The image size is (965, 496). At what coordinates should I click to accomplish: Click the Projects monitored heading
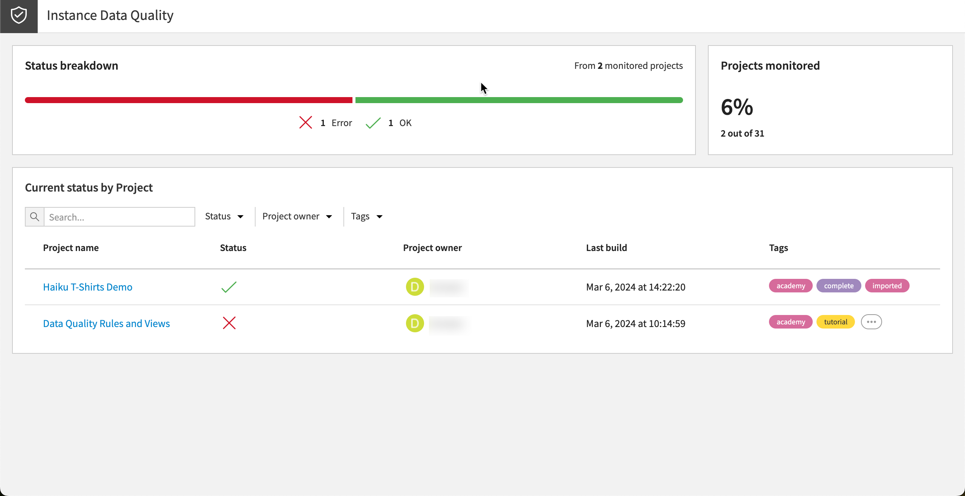(x=770, y=65)
